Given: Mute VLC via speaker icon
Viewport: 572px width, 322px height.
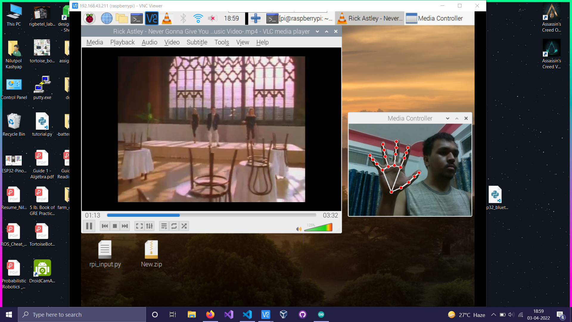Looking at the screenshot, I should pyautogui.click(x=299, y=229).
